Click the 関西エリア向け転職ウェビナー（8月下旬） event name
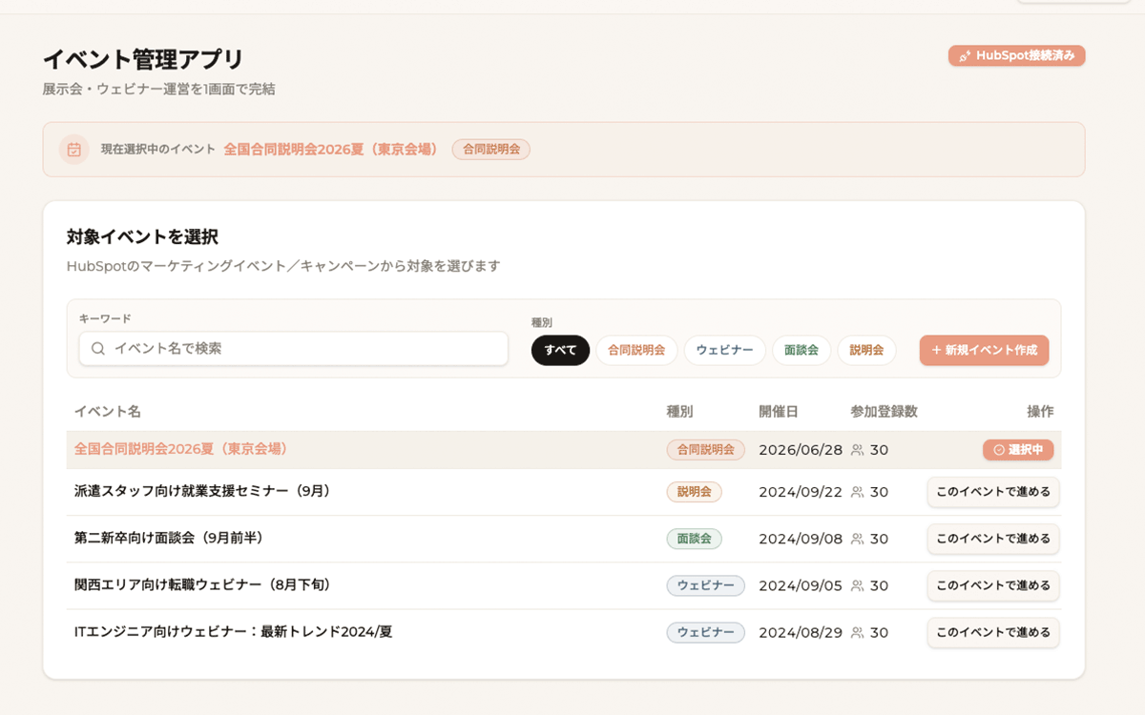This screenshot has height=715, width=1145. 202,584
